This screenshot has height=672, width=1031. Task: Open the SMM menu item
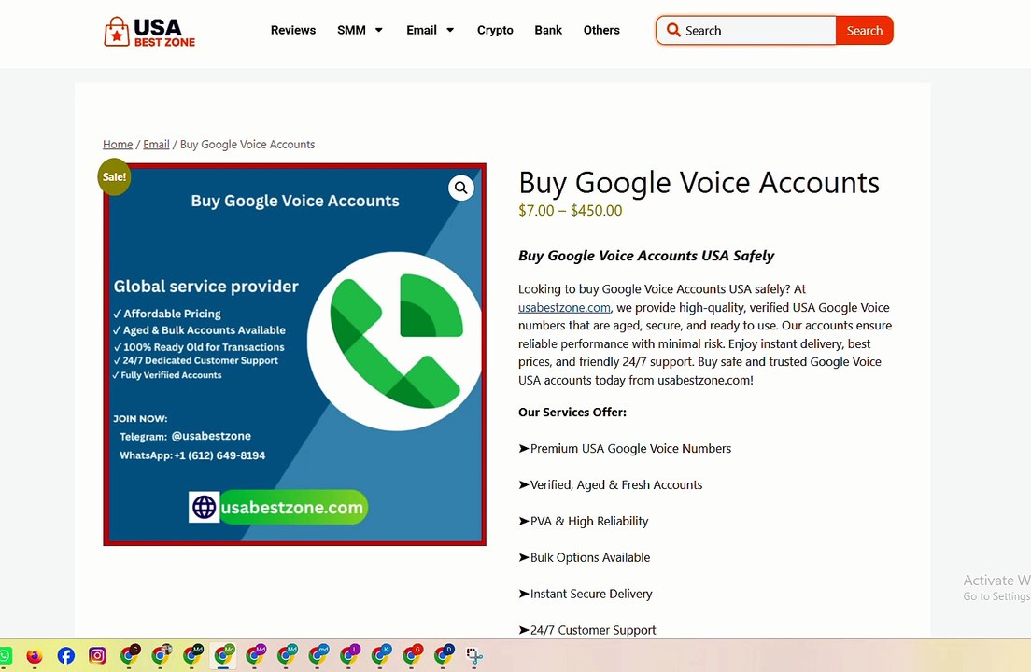351,30
